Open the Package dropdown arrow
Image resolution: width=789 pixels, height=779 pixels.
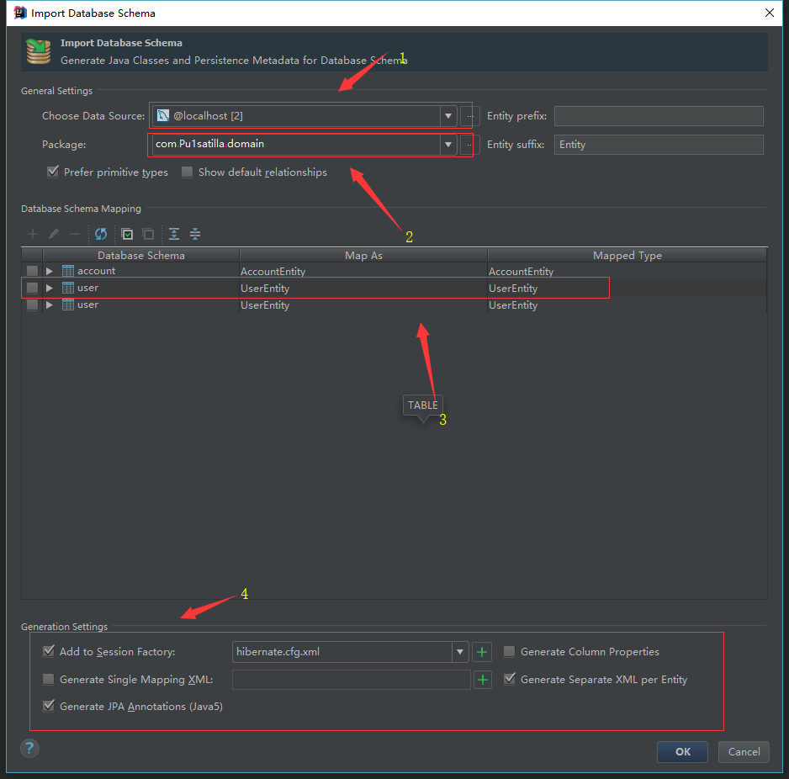[448, 145]
